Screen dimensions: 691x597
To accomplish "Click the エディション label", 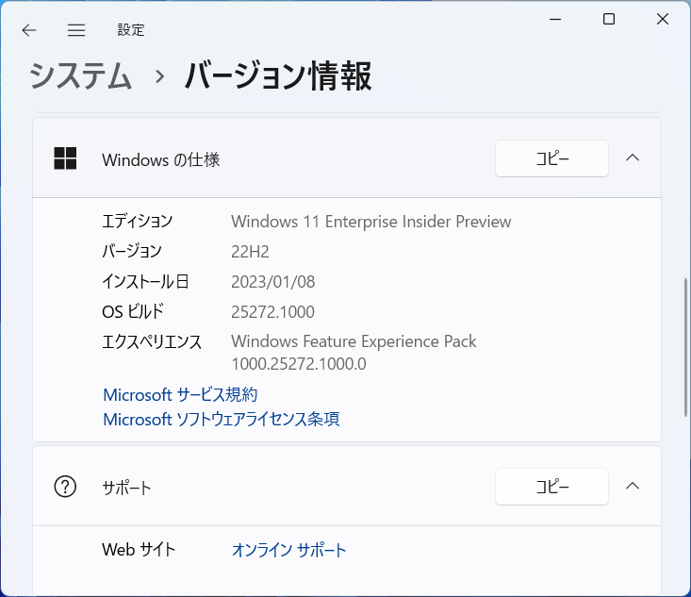I will [x=137, y=222].
